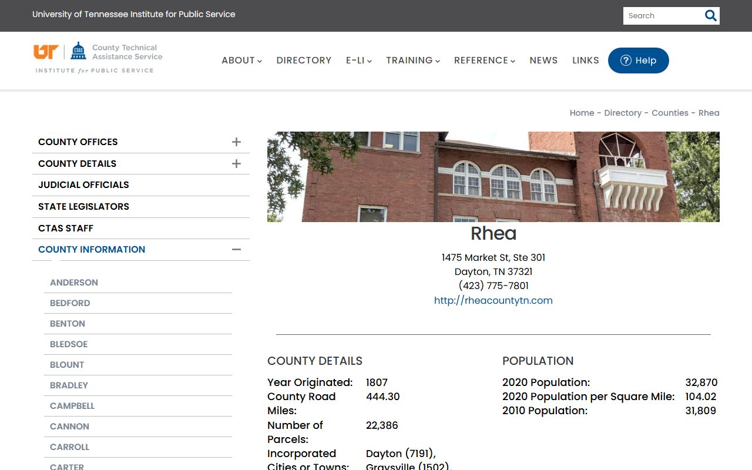
Task: Go to the LINKS page
Action: (x=586, y=61)
